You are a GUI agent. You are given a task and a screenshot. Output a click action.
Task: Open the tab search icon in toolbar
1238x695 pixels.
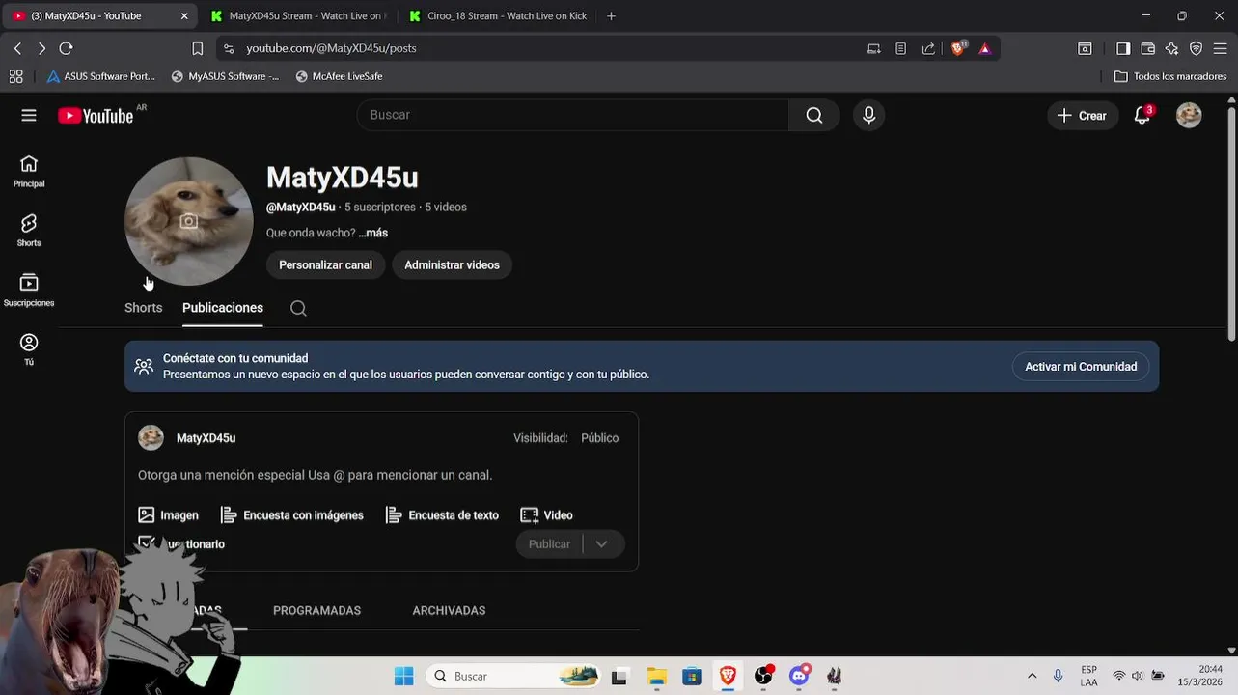click(x=1086, y=48)
